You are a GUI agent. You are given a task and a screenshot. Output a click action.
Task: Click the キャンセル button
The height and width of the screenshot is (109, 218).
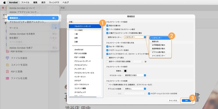pos(173,100)
